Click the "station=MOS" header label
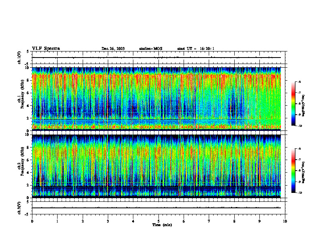The width and height of the screenshot is (321, 248). pos(151,49)
